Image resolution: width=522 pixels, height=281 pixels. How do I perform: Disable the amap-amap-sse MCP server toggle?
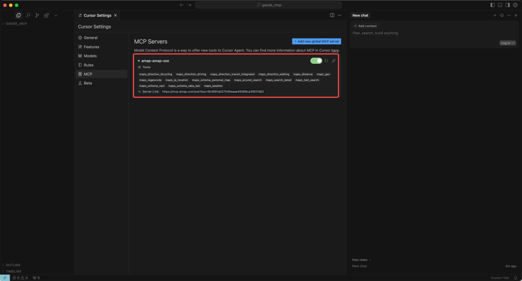(x=316, y=61)
